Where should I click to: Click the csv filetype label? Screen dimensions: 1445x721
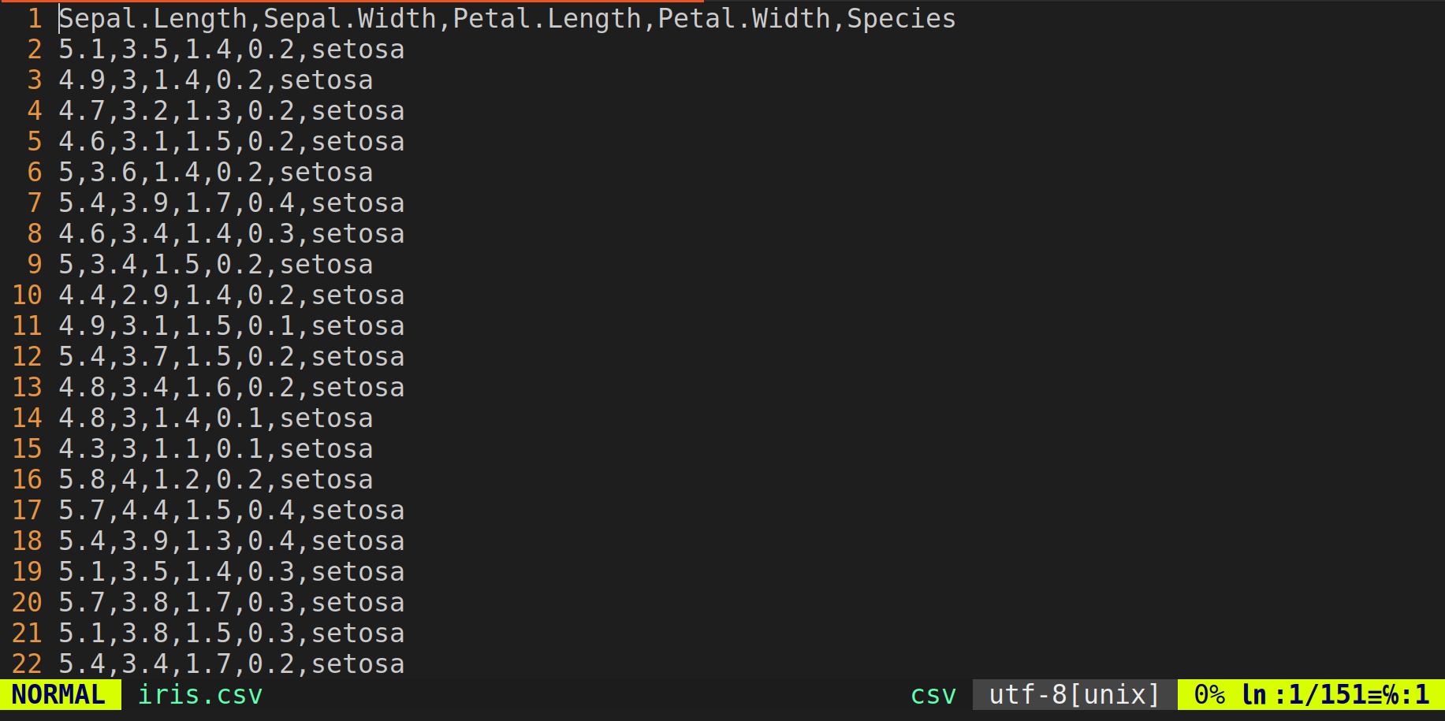pyautogui.click(x=933, y=695)
